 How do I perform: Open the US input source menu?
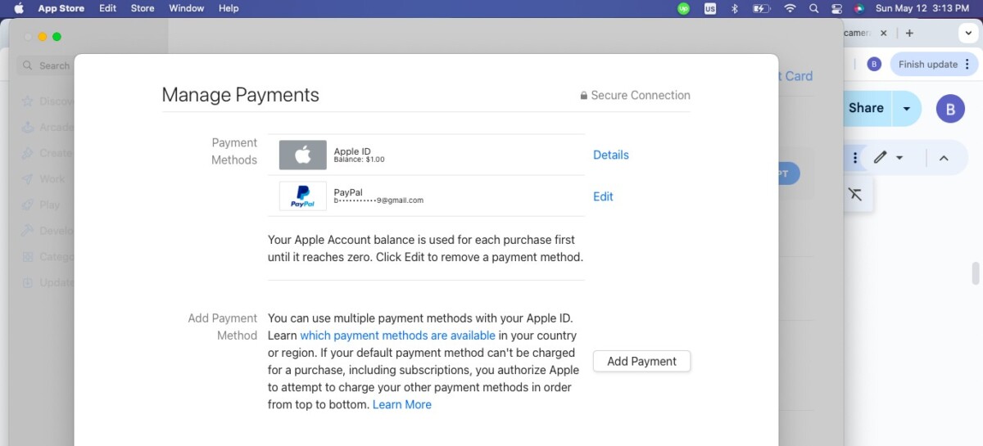tap(709, 8)
